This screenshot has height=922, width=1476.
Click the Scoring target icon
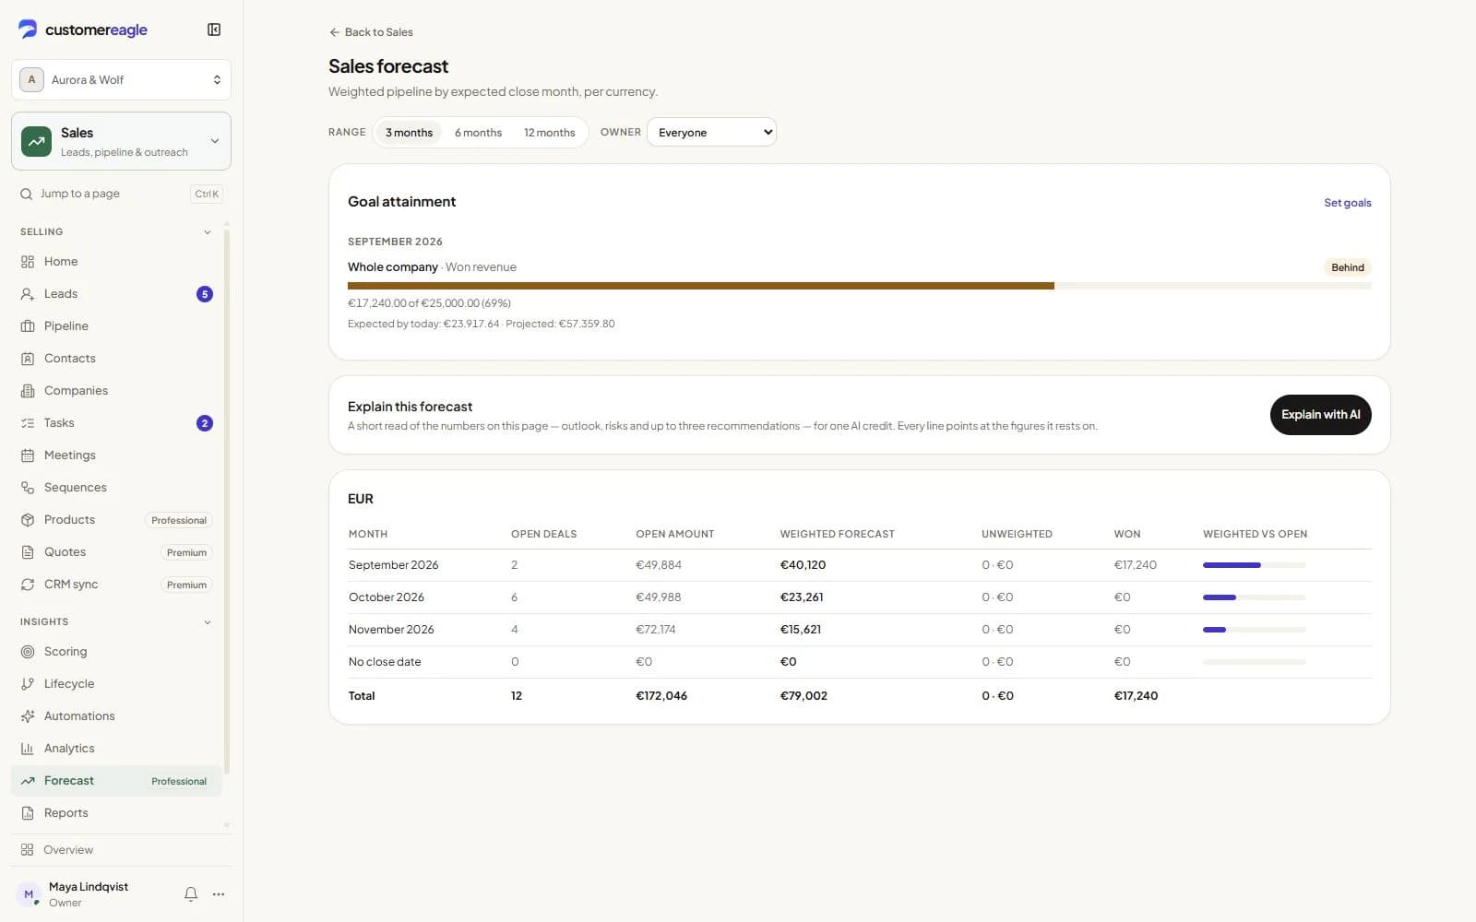(28, 652)
